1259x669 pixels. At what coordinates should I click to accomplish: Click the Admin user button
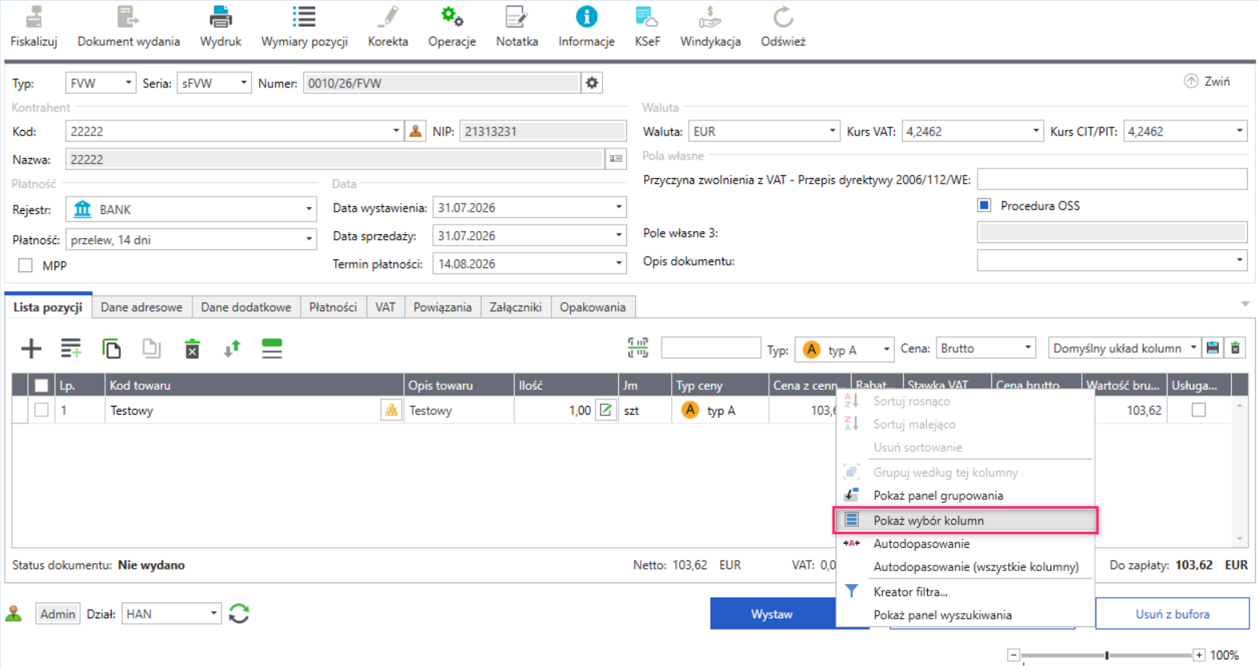pyautogui.click(x=58, y=614)
